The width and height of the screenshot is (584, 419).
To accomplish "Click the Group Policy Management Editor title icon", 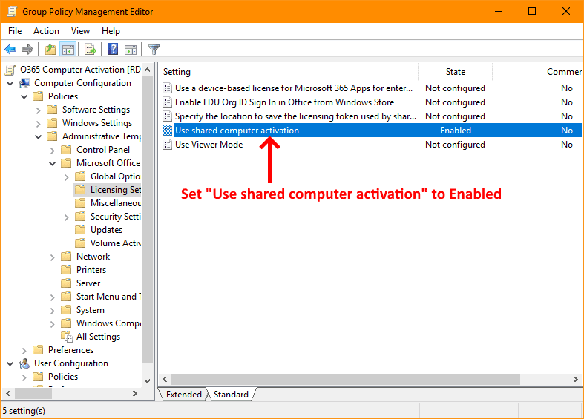I will tap(12, 11).
